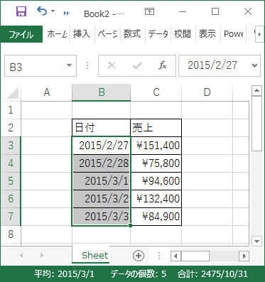
Task: Expand more quick access toolbar commands
Action: [x=66, y=13]
